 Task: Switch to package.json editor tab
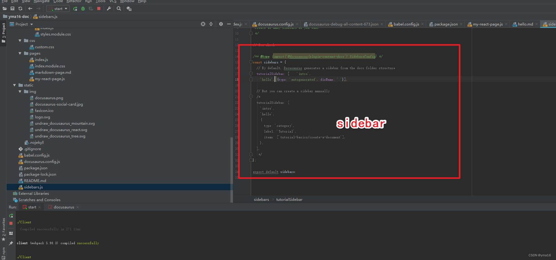(x=446, y=24)
